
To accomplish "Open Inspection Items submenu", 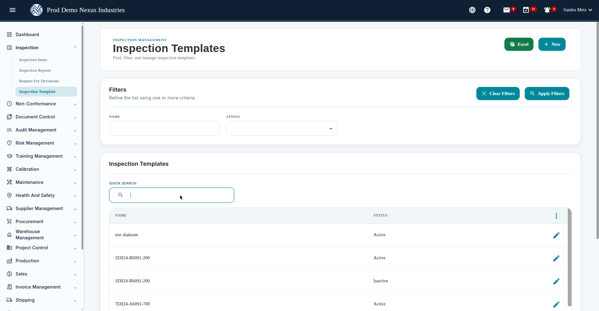I will click(x=33, y=60).
